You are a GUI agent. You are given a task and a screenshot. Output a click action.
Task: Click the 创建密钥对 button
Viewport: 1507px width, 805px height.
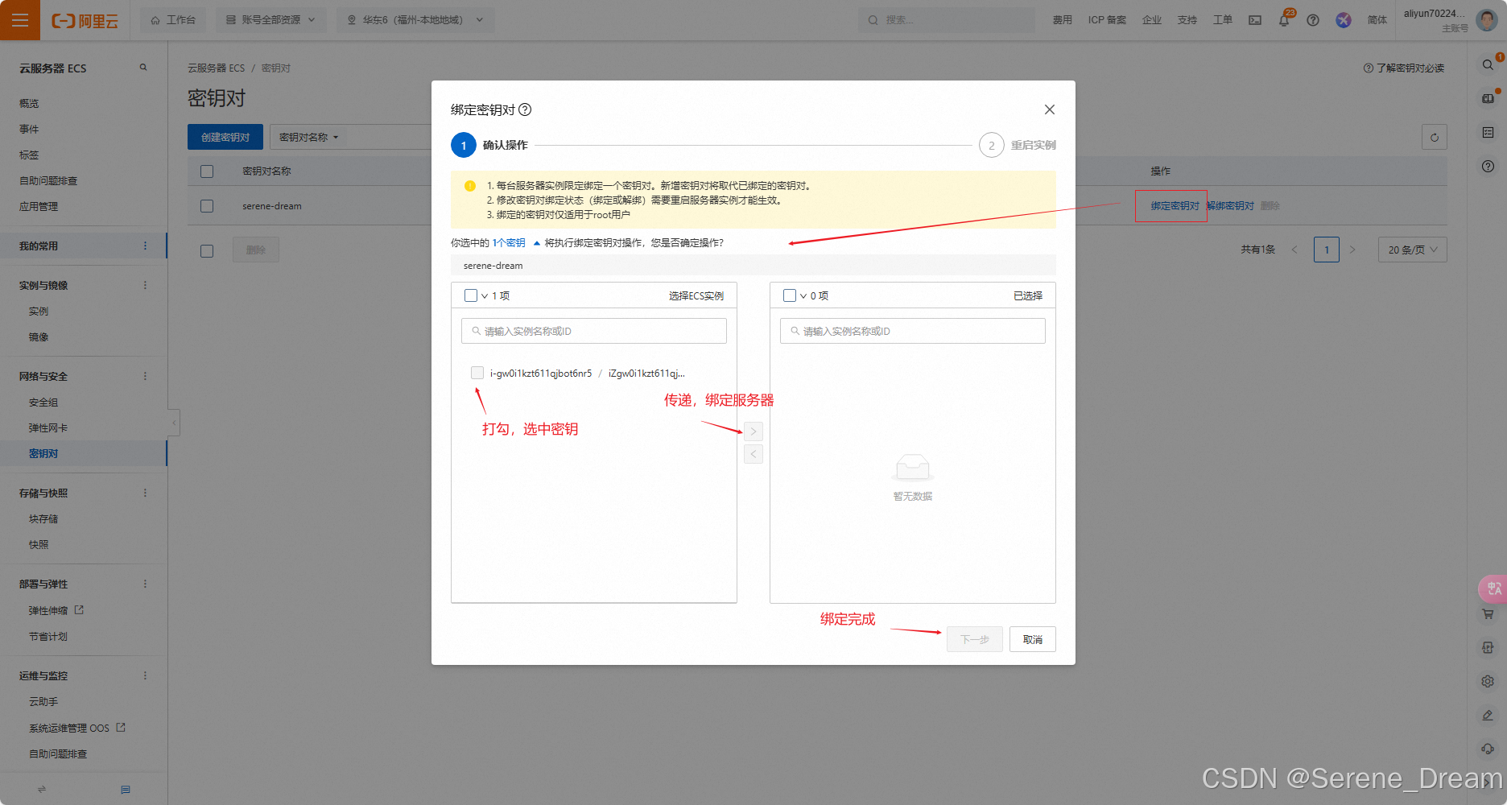click(x=225, y=137)
